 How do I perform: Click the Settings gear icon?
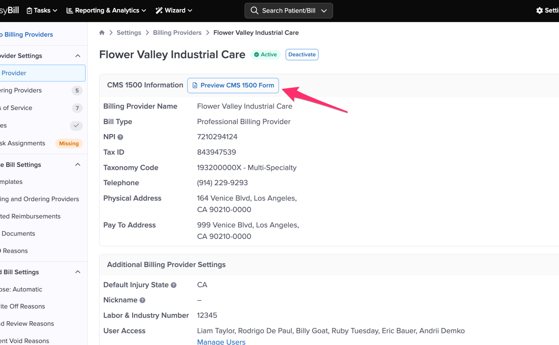pyautogui.click(x=539, y=11)
